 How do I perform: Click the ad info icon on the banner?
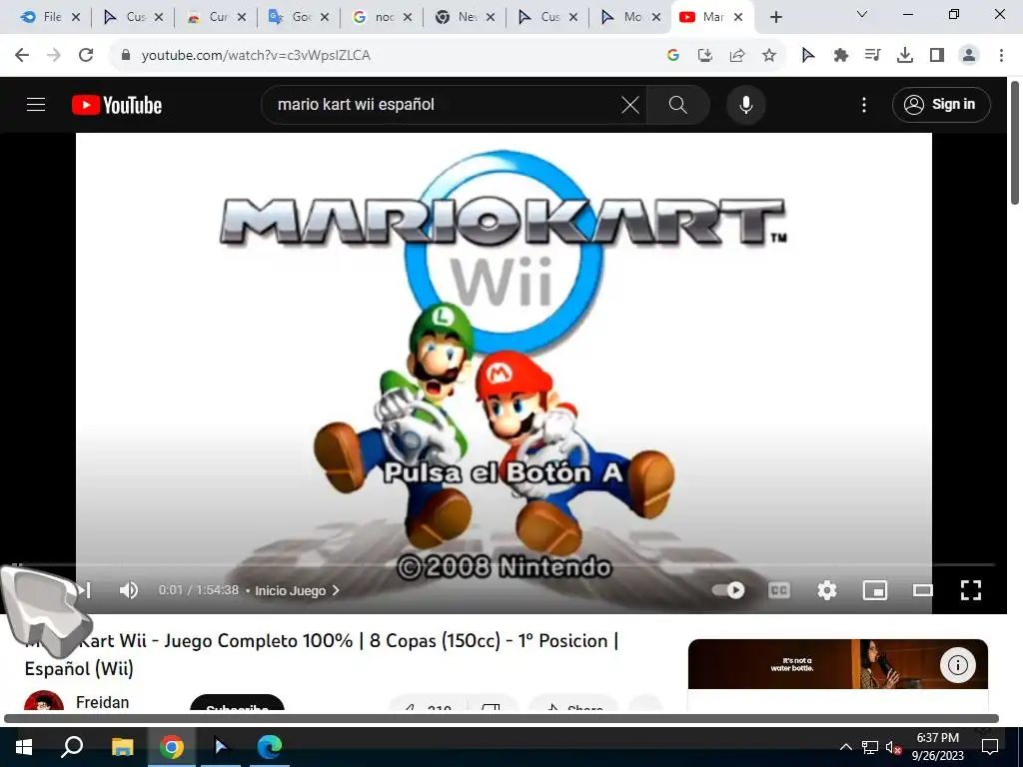(x=957, y=665)
